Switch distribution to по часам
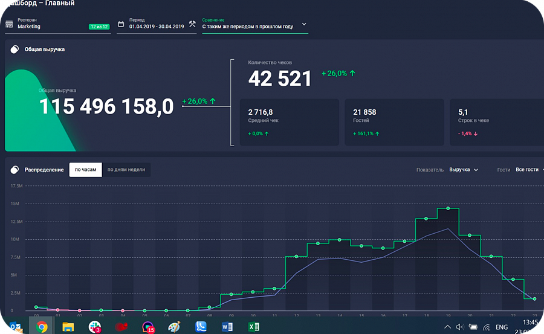This screenshot has height=334, width=544. [x=86, y=170]
